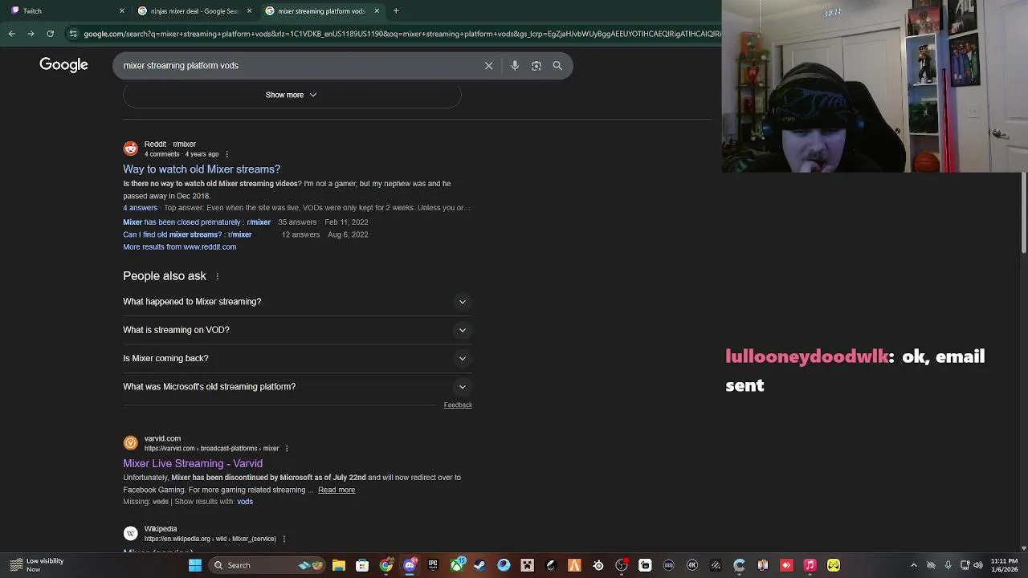1028x578 pixels.
Task: Switch to Chrome in taskbar
Action: (x=386, y=565)
